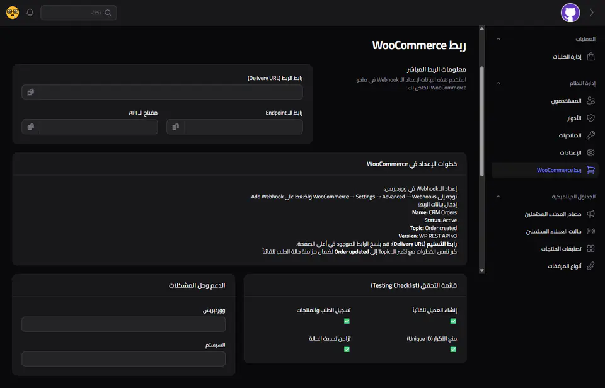
Task: Click the key icon beside الصلاحيات
Action: coord(591,135)
